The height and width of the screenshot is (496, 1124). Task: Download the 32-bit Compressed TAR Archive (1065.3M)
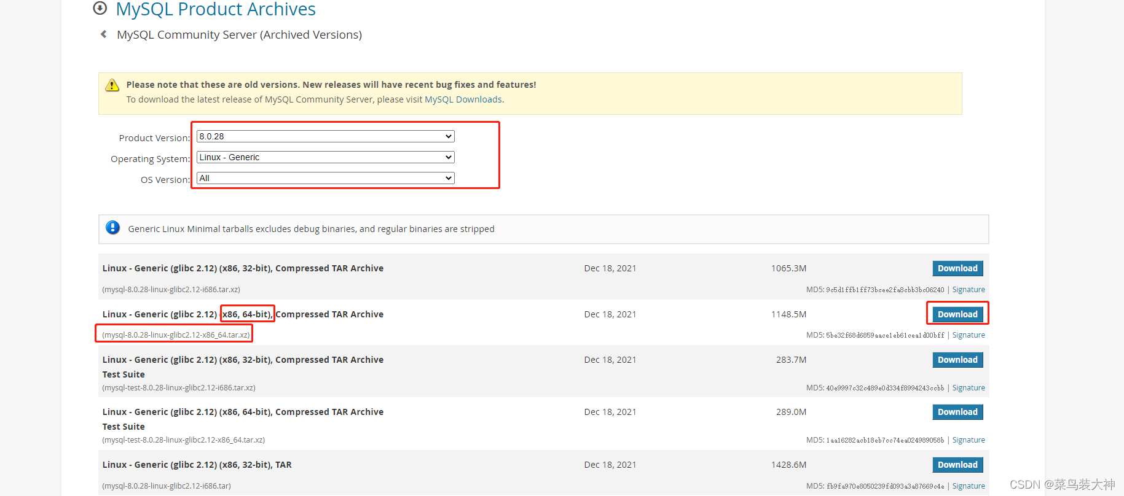coord(957,268)
